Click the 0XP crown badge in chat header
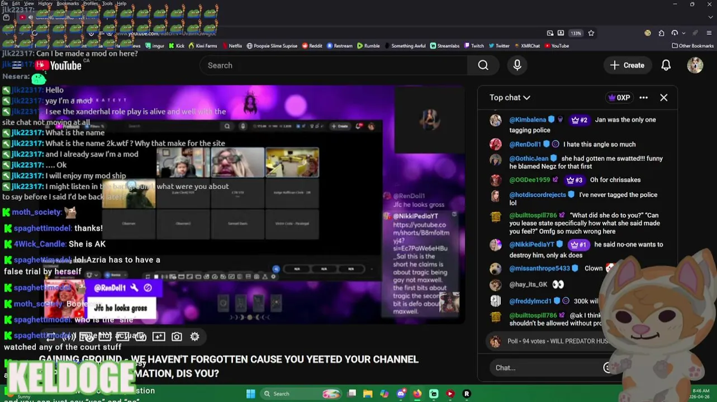 619,98
